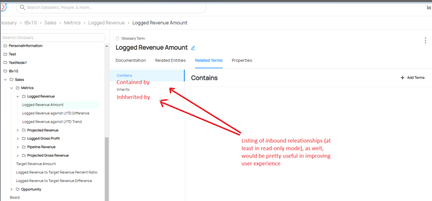This screenshot has height=201, width=432.
Task: Open Logged Revenue to Target Revenue Difference
Action: tap(54, 181)
